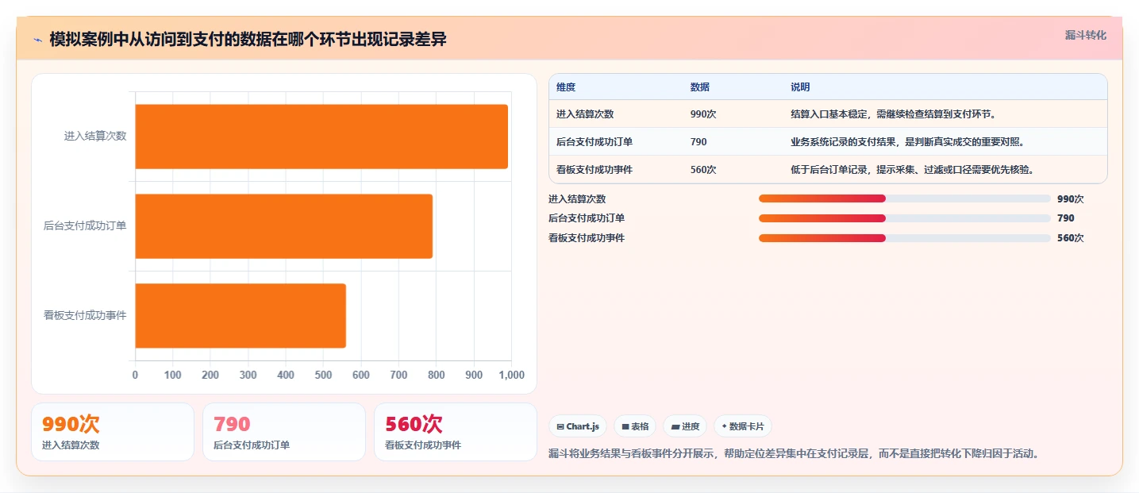Image resolution: width=1139 pixels, height=493 pixels.
Task: Click the 后台支付成功订单 progress bar
Action: click(905, 218)
